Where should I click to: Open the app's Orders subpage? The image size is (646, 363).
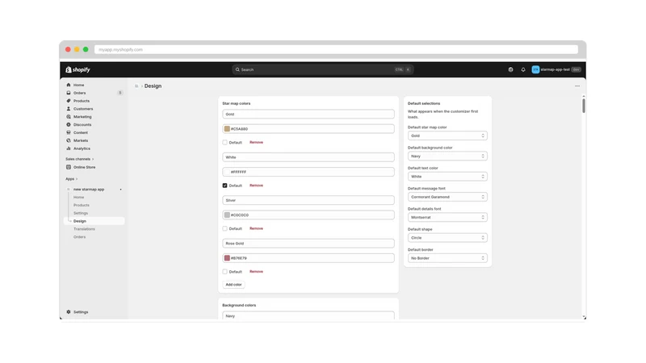point(79,237)
